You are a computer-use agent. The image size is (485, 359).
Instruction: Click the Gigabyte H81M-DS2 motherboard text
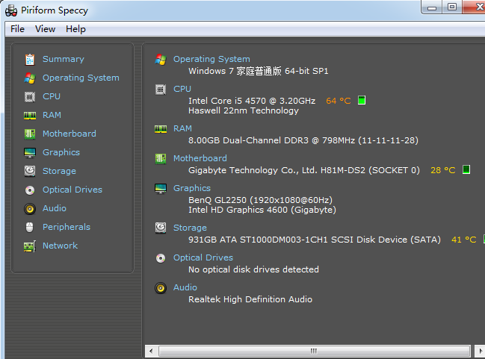(303, 170)
